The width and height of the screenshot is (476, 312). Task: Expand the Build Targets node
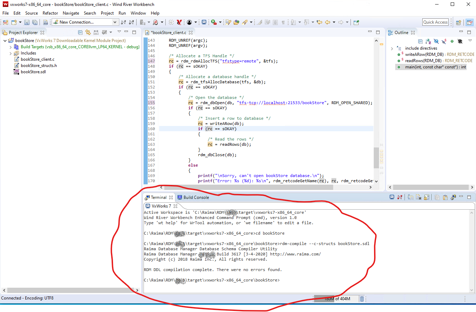[11, 47]
